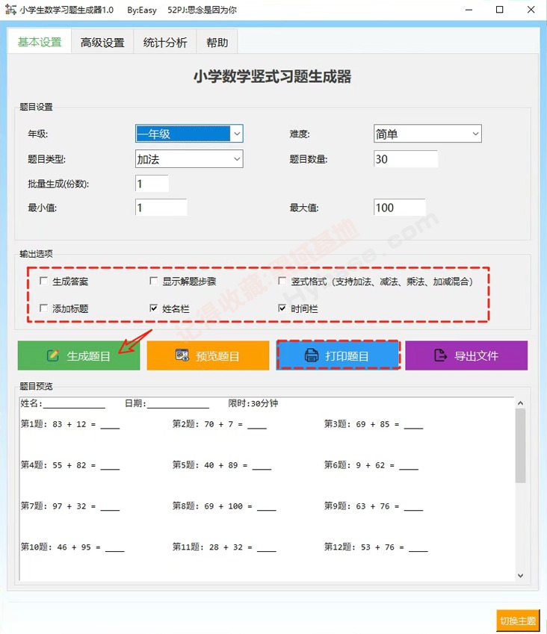Enable the 添加标题 checkbox

[43, 308]
